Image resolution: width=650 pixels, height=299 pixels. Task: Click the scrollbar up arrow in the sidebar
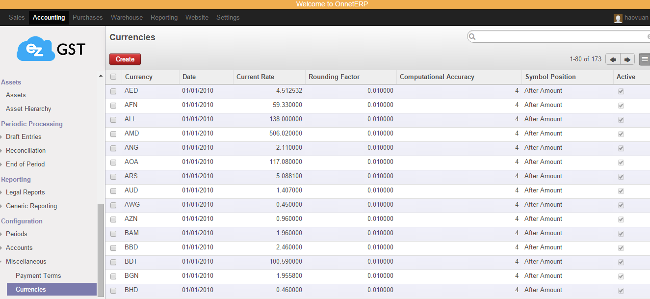click(101, 76)
